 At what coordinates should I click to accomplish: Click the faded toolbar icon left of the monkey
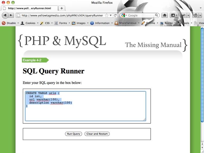click(x=184, y=15)
